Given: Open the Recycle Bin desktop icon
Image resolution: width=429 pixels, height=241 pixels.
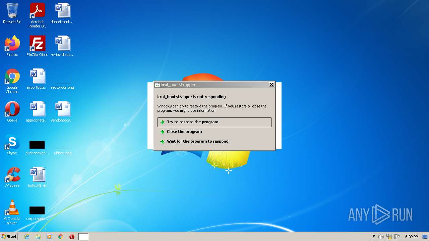Looking at the screenshot, I should click(12, 13).
